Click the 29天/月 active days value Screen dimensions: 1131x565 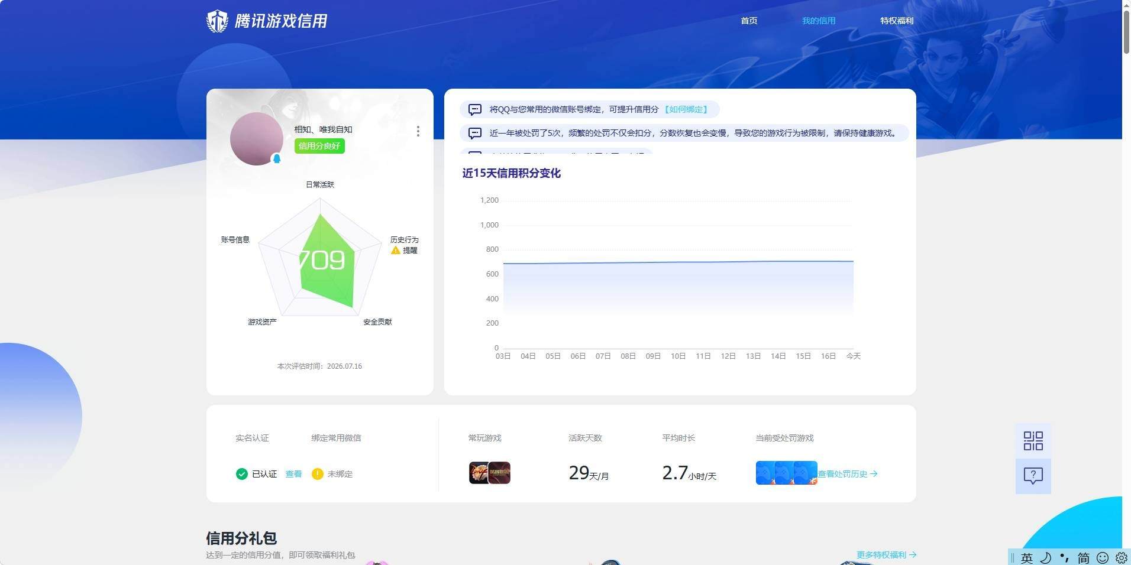(x=589, y=473)
